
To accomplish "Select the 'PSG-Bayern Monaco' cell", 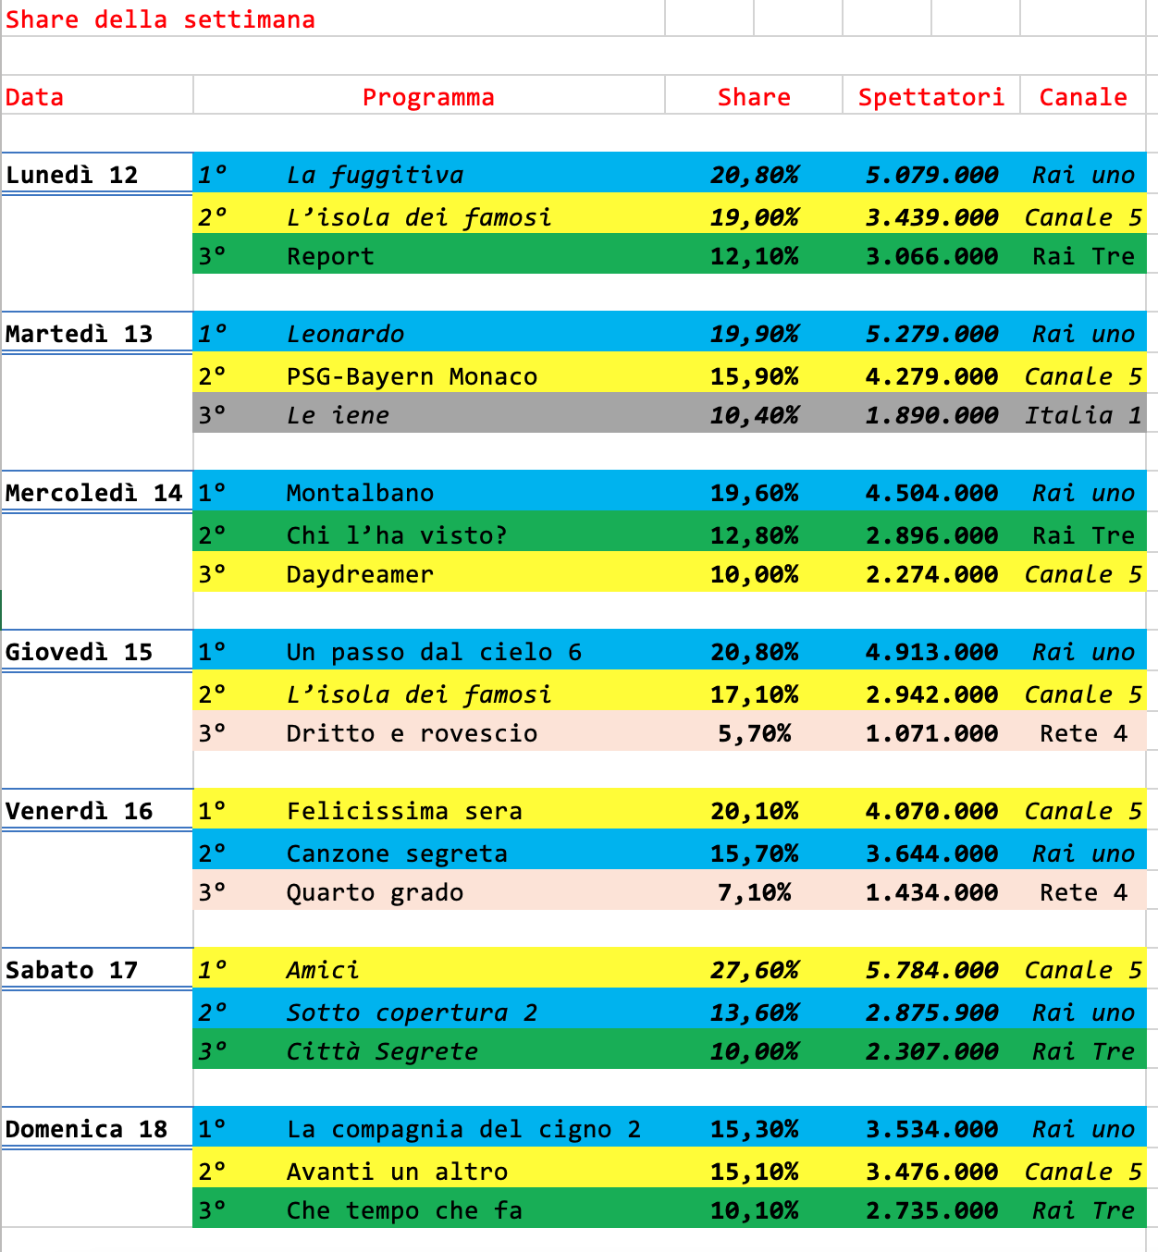I will [412, 376].
